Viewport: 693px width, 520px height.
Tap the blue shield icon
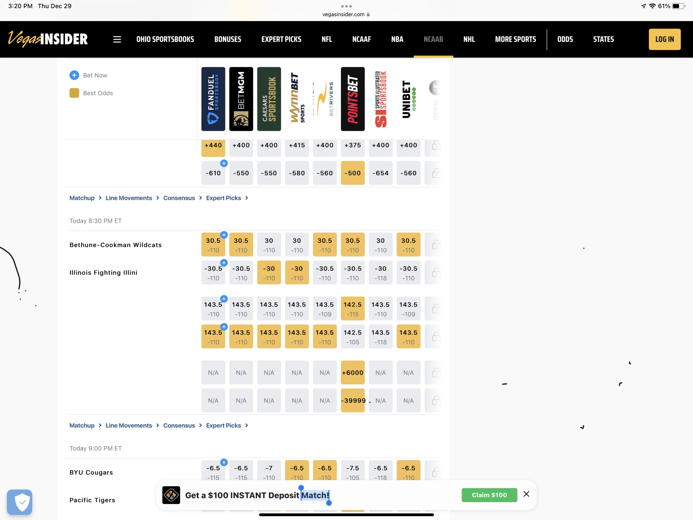coord(19,502)
